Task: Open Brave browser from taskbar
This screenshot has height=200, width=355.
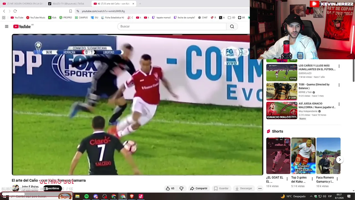Action: click(132, 196)
